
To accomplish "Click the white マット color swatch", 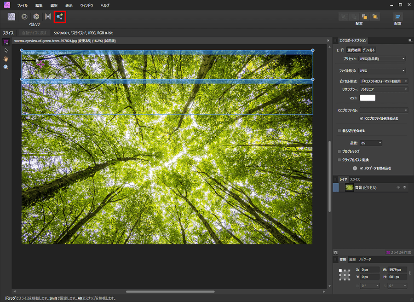I will pyautogui.click(x=368, y=98).
